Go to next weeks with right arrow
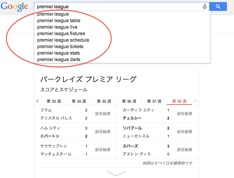The height and width of the screenshot is (178, 234). (195, 101)
